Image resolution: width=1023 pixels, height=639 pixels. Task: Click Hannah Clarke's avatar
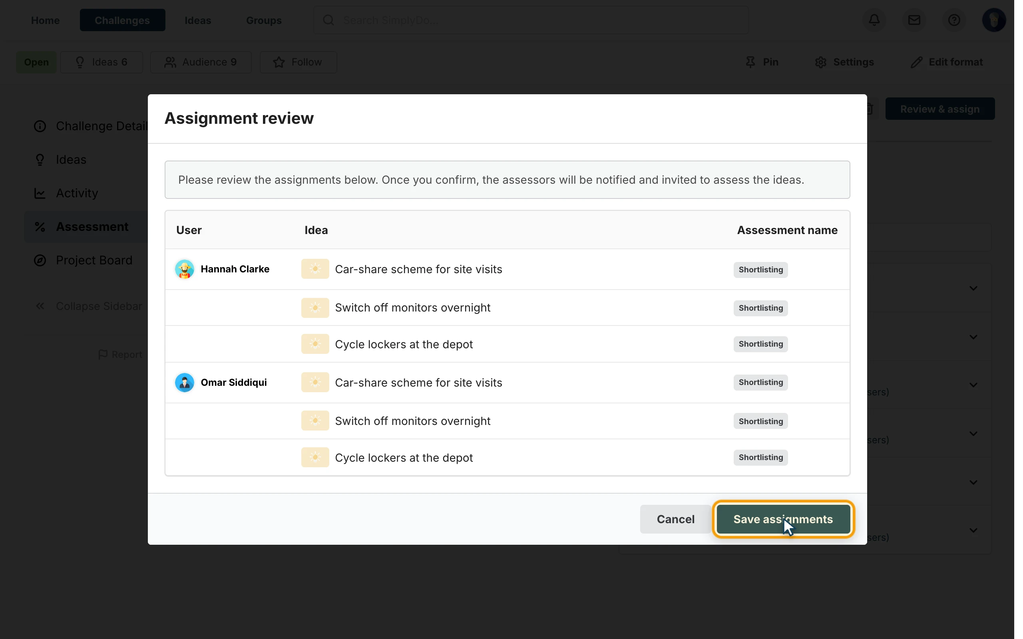(185, 269)
